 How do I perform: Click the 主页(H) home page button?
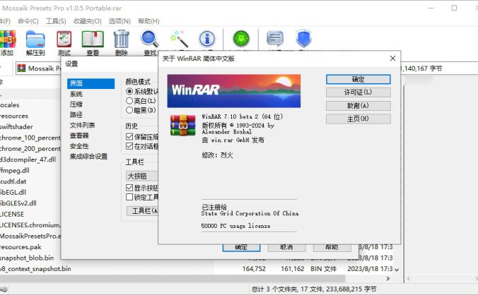pos(358,119)
